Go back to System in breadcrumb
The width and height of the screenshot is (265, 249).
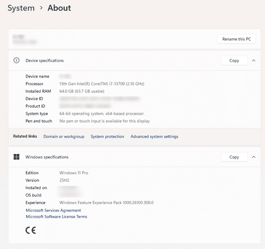21,8
